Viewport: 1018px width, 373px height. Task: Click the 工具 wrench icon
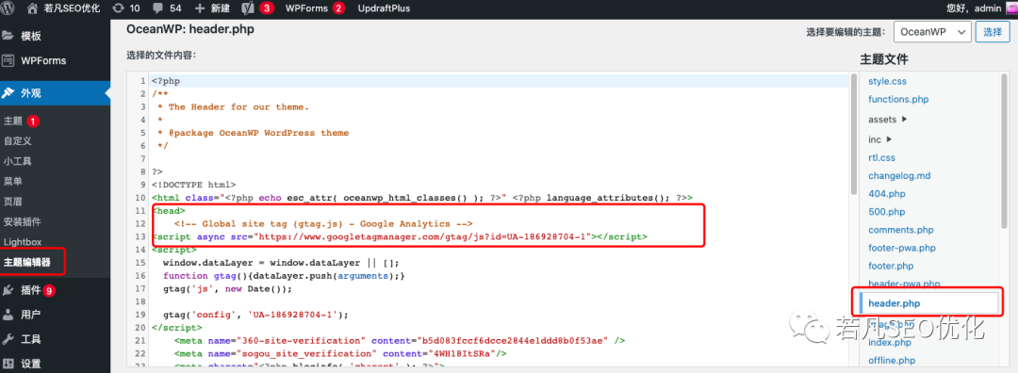click(x=8, y=338)
